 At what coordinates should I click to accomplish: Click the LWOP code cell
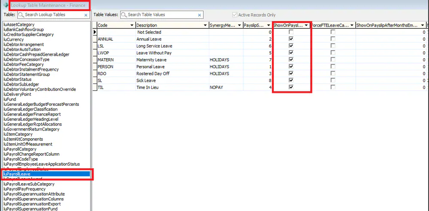(116, 53)
